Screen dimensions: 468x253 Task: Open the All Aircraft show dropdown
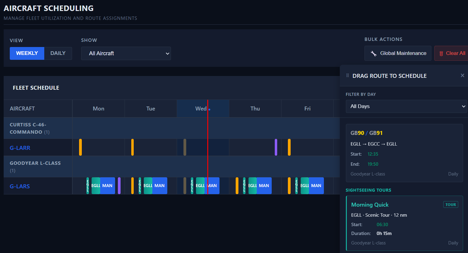click(126, 53)
